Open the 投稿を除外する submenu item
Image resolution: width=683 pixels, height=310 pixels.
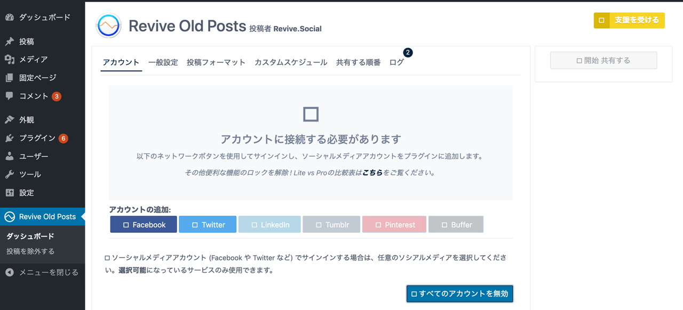click(x=30, y=251)
